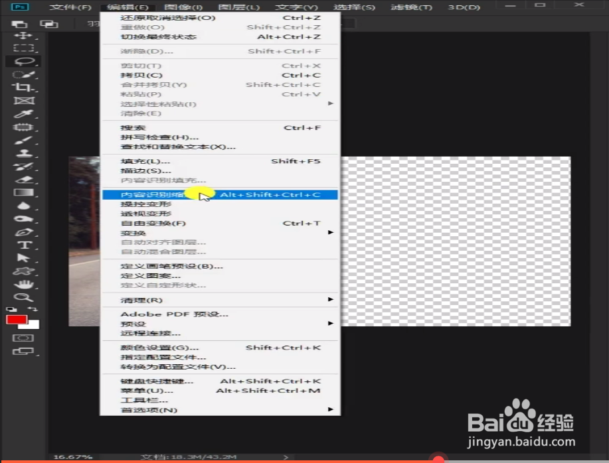Expand the 预设 submenu
The height and width of the screenshot is (463, 609).
click(x=220, y=324)
